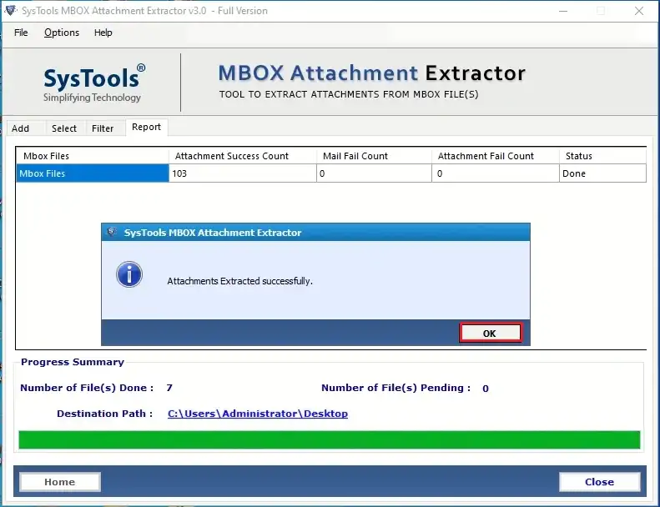
Task: Click the Close button at bottom
Action: [599, 482]
